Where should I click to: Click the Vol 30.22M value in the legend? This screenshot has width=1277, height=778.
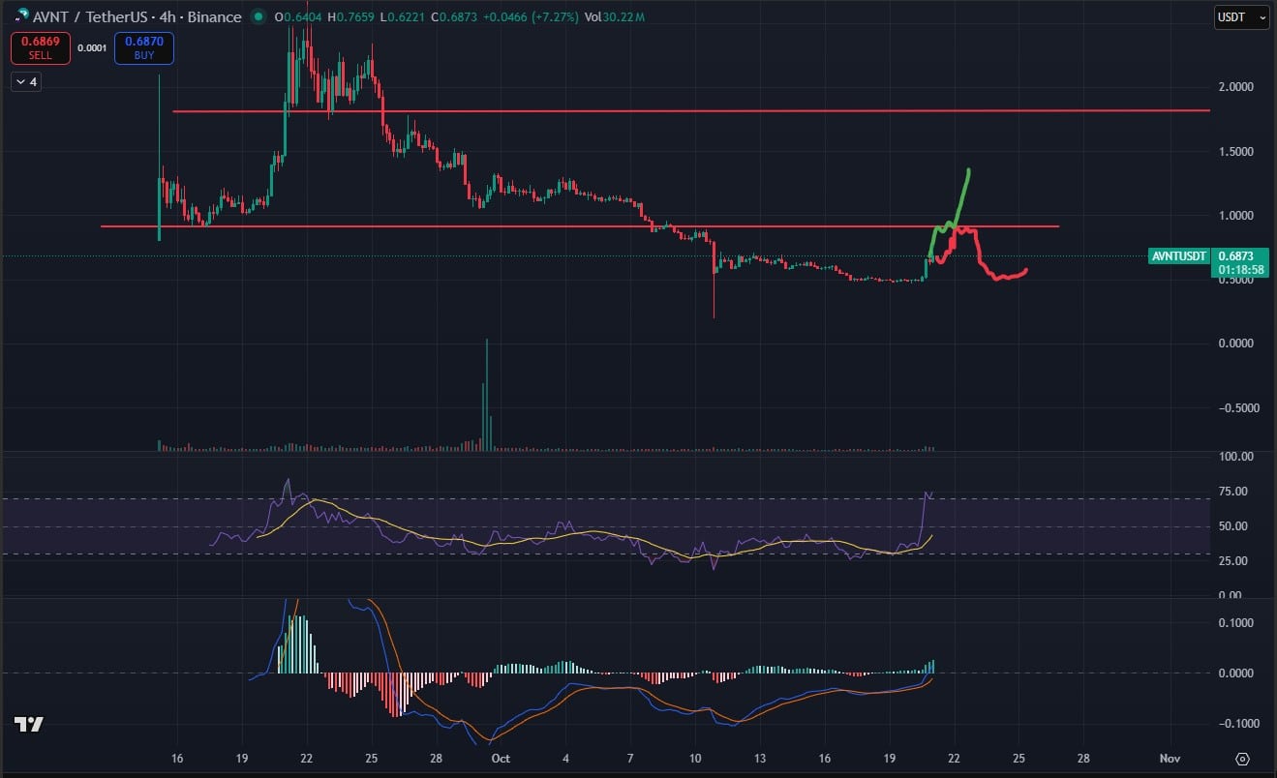click(x=617, y=16)
